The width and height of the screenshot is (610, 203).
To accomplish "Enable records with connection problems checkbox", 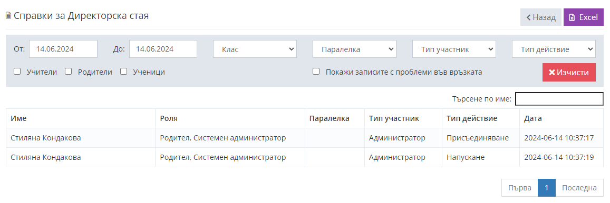I will tap(316, 72).
